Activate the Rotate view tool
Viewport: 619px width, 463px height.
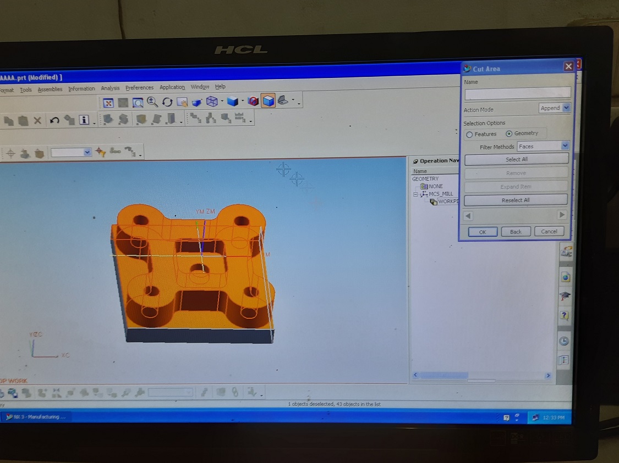pos(167,102)
